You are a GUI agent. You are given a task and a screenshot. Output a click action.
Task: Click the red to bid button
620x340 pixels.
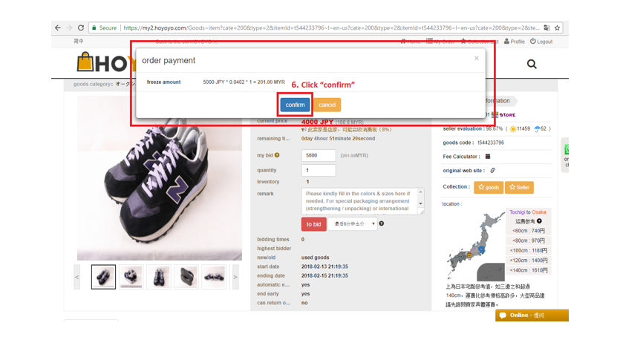(x=313, y=224)
